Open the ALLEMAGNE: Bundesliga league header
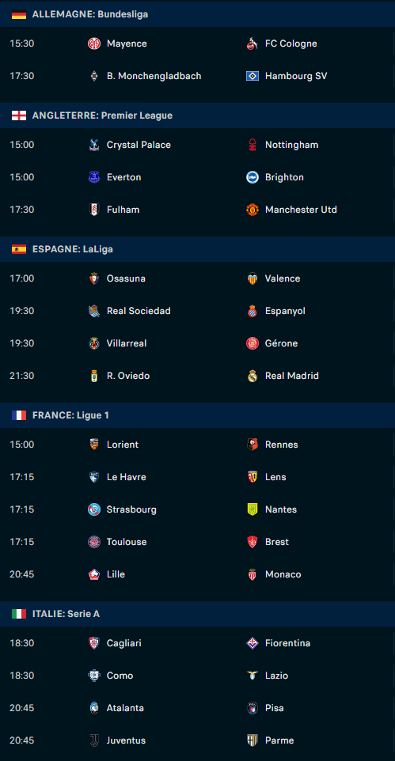 (x=197, y=14)
